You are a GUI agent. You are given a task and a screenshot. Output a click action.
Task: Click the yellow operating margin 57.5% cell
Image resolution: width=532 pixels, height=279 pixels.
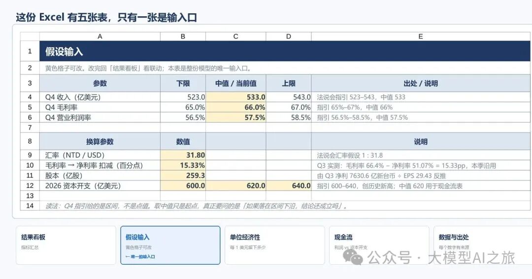click(236, 117)
